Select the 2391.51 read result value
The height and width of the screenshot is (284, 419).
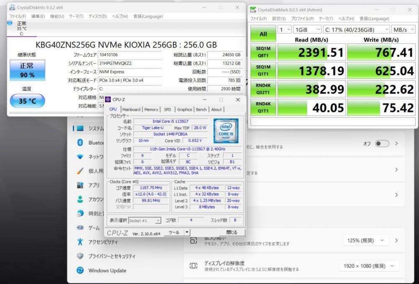(x=312, y=52)
